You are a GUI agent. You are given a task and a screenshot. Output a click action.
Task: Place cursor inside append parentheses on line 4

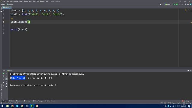tap(29, 22)
